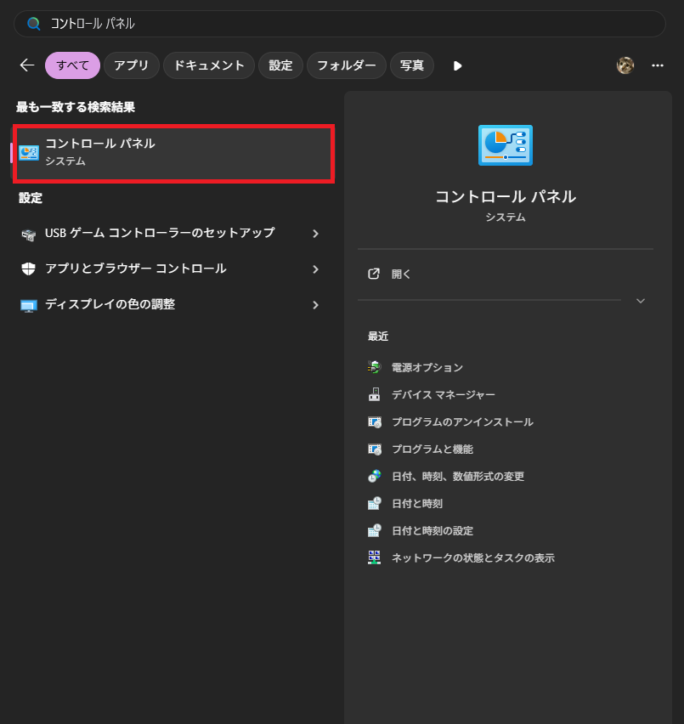Click the back arrow

click(x=26, y=65)
